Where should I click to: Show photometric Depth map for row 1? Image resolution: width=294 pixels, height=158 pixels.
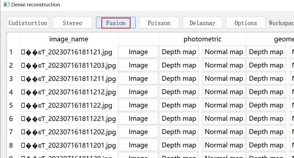tap(179, 52)
